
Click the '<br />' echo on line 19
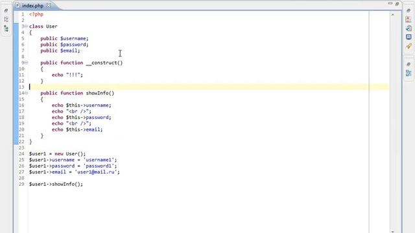tap(71, 124)
